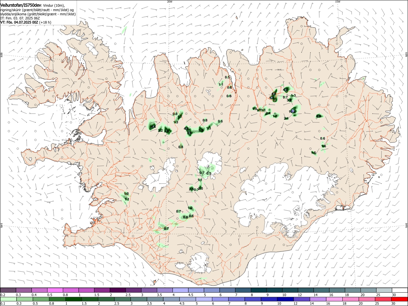Image resolution: width=408 pixels, height=306 pixels.
Task: Click the 2.4 precipitation value on the map
Action: (x=268, y=113)
